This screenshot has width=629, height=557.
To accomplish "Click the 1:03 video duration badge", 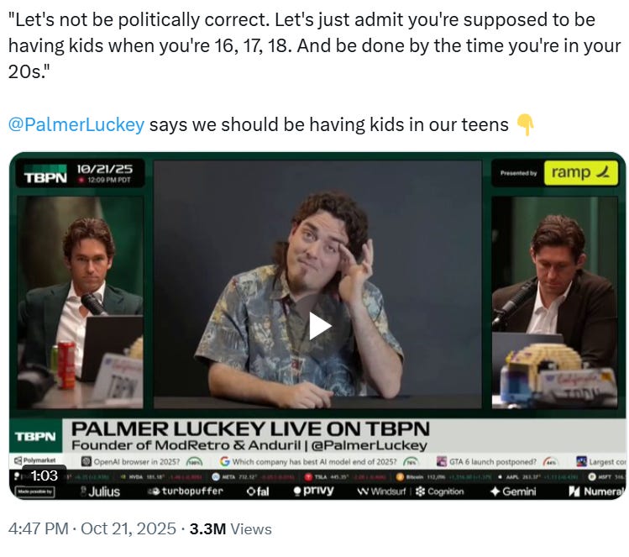I will [45, 476].
